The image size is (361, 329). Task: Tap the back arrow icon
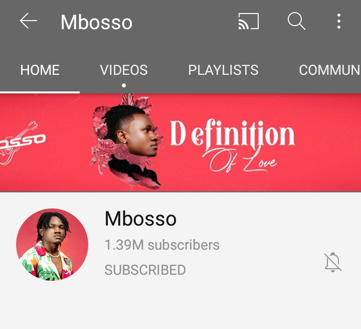28,21
